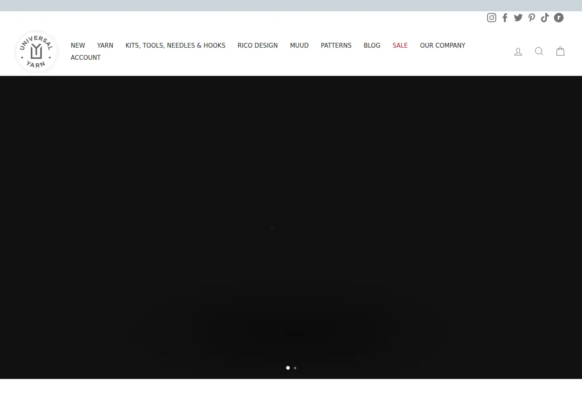The image size is (582, 404).
Task: Open the Pinterest icon link
Action: pyautogui.click(x=532, y=17)
